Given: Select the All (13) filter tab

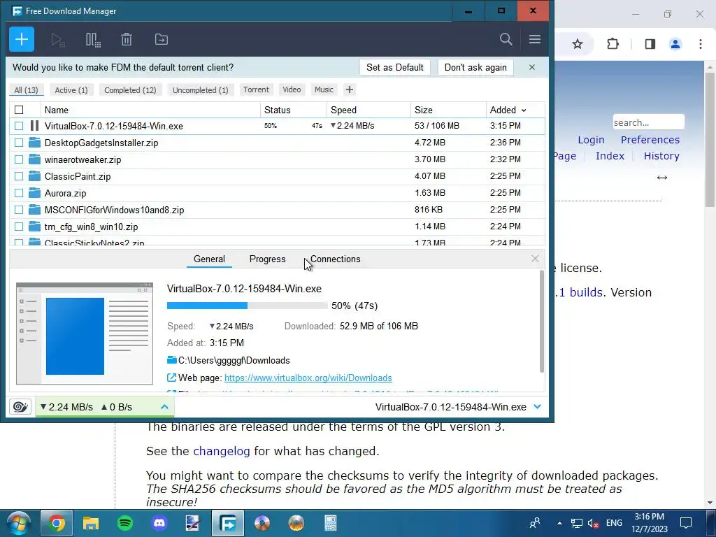Looking at the screenshot, I should (26, 90).
